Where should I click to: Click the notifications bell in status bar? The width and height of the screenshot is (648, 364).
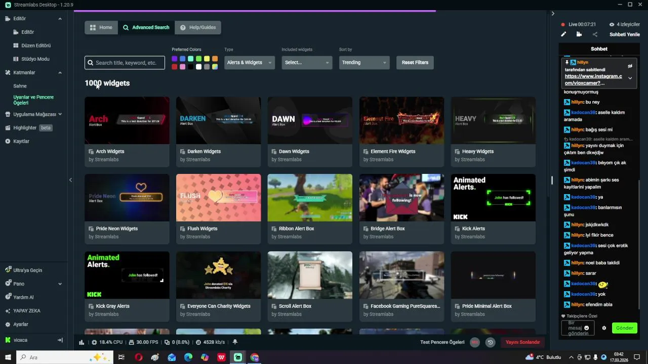235,342
